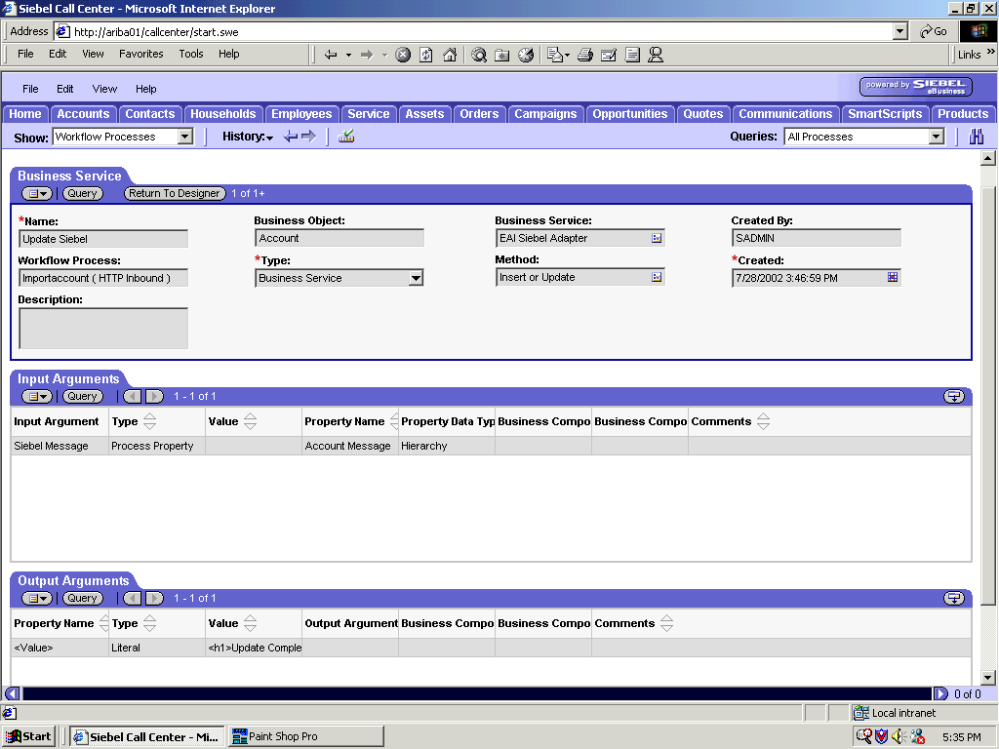Open the Method field pick icon
Screen dimensions: 999x749
(659, 277)
